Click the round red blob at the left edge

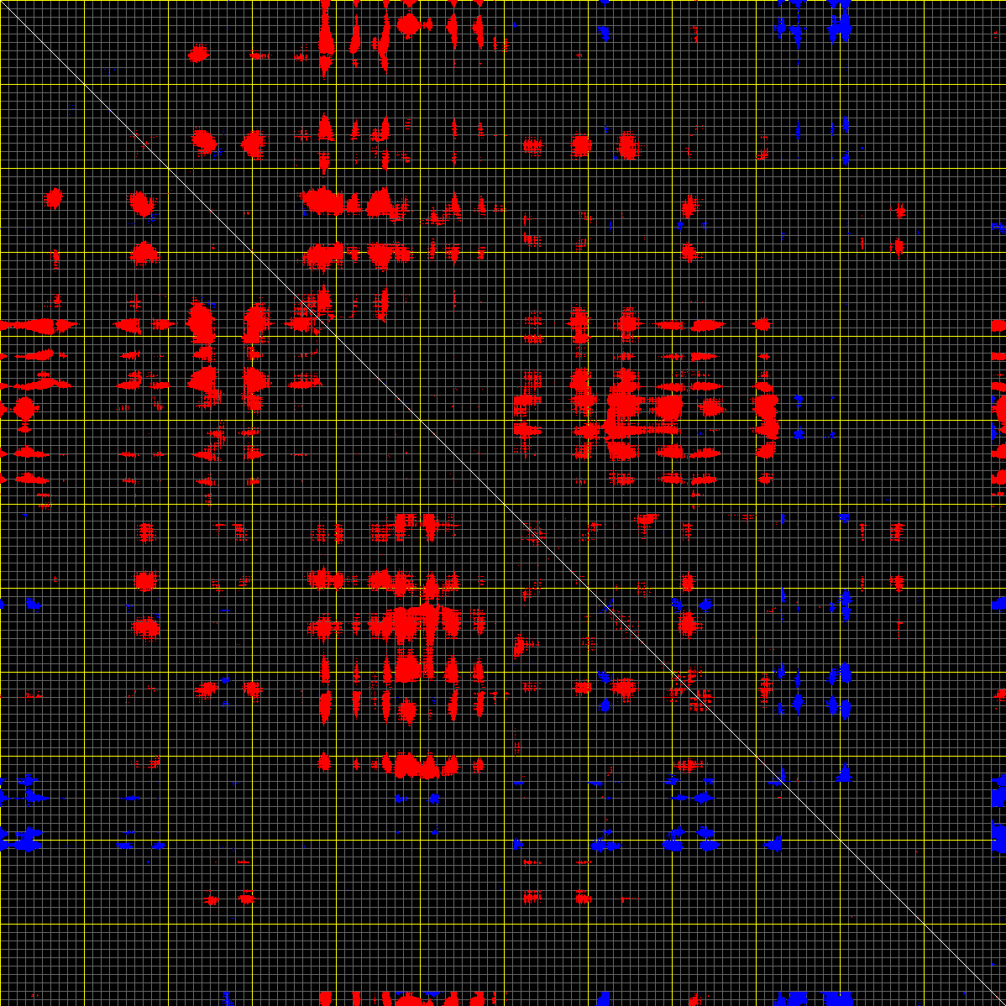24,410
